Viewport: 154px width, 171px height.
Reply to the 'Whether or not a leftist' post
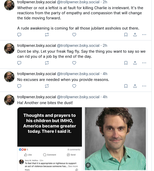(19, 35)
